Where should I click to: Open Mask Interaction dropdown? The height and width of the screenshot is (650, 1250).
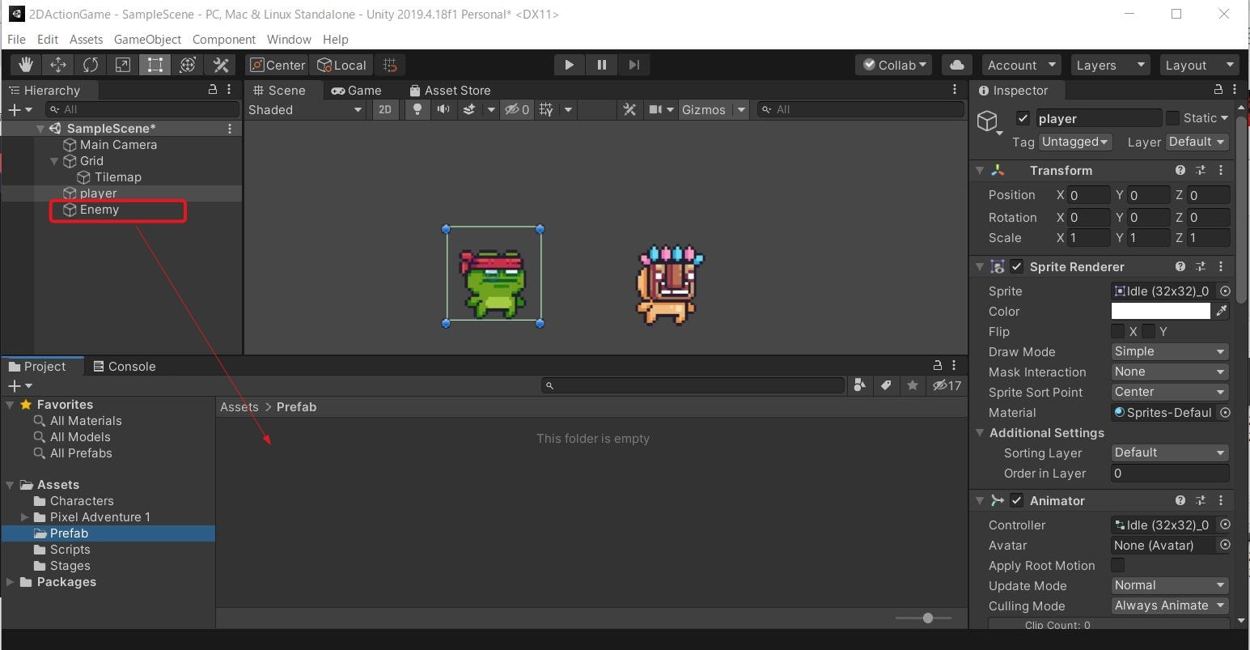pyautogui.click(x=1170, y=372)
